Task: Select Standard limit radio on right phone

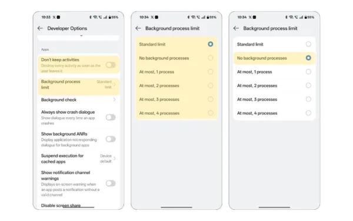Action: 308,44
